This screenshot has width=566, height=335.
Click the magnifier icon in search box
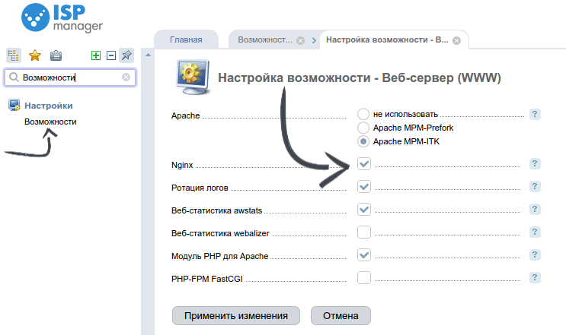(x=14, y=77)
